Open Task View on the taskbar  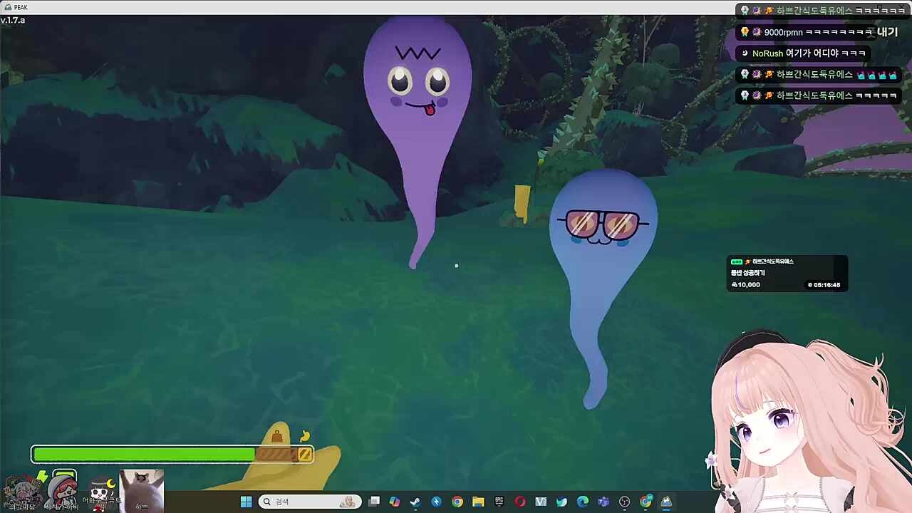374,502
